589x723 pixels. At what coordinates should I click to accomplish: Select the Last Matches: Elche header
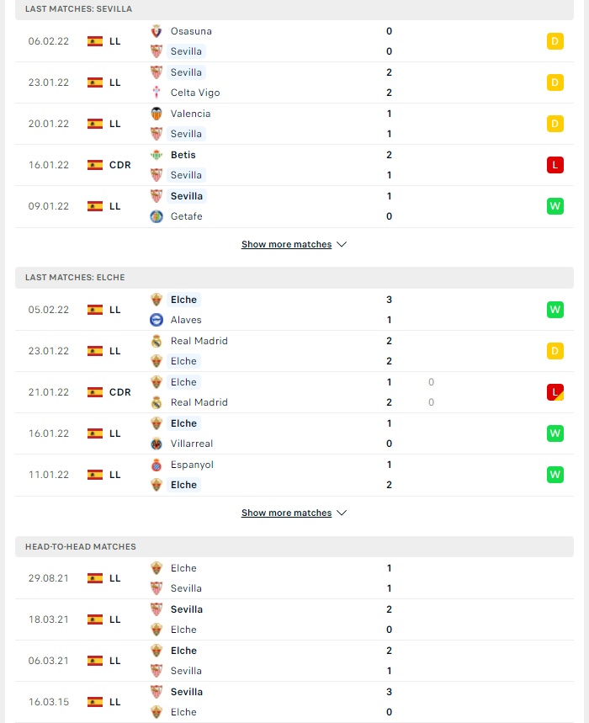click(294, 278)
